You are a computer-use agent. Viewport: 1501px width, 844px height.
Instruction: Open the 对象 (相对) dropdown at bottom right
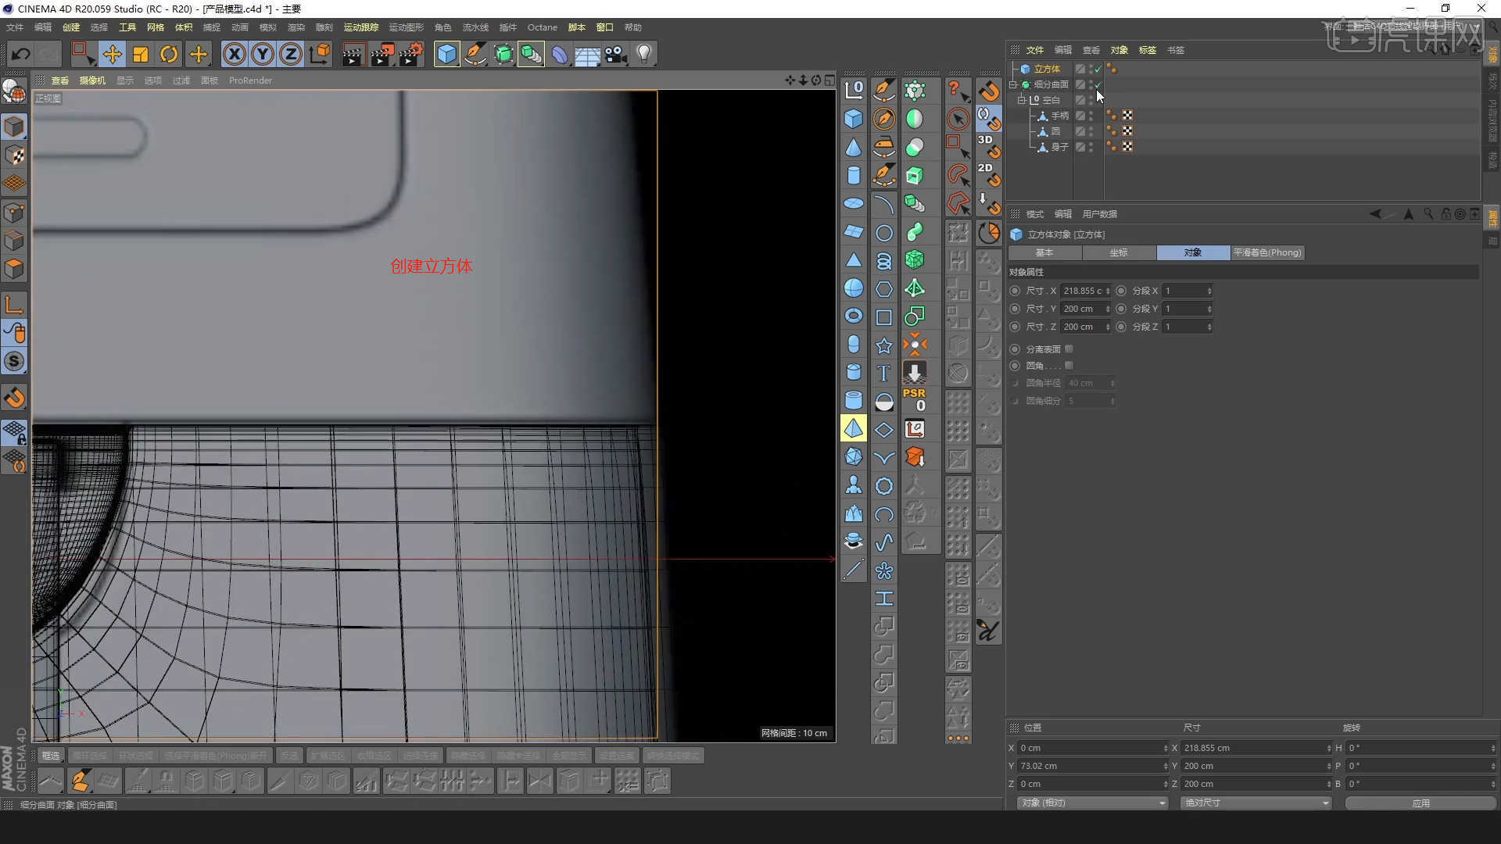1091,803
